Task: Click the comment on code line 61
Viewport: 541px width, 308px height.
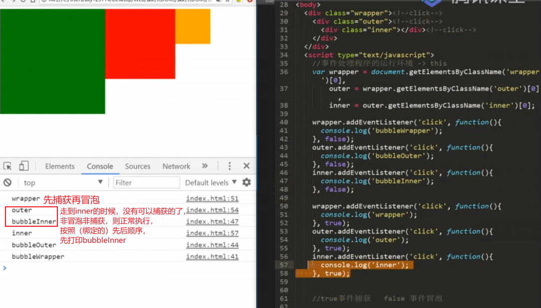Action: [377, 299]
